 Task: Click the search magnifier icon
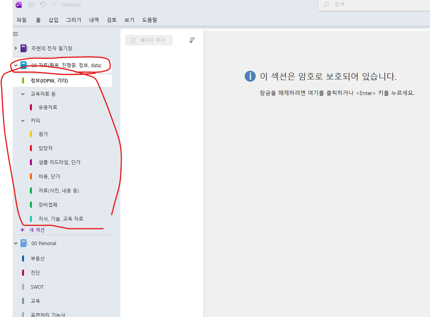click(x=326, y=4)
